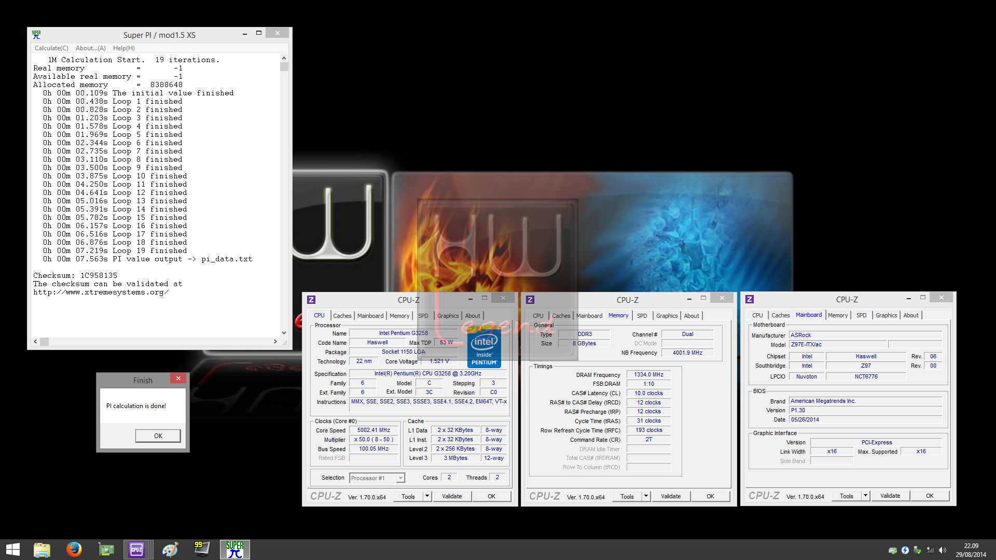Click the Z97E-ITX/ac model field
The width and height of the screenshot is (996, 560).
pos(837,344)
